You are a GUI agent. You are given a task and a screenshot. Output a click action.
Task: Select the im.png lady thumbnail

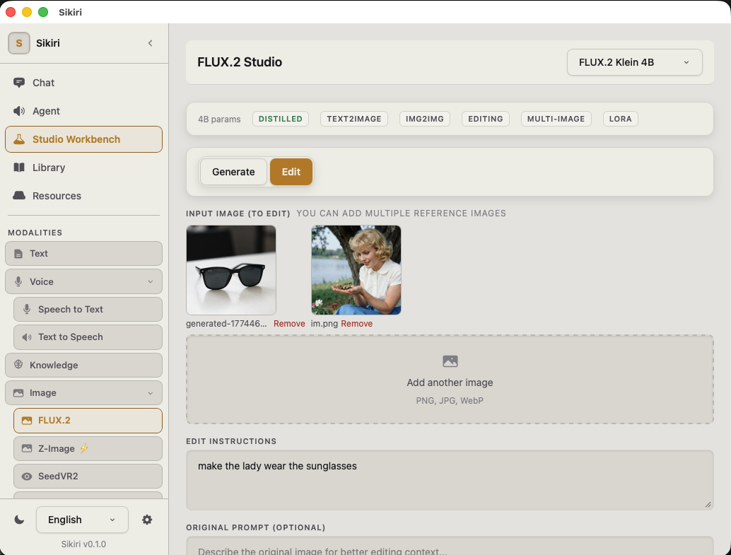point(356,270)
